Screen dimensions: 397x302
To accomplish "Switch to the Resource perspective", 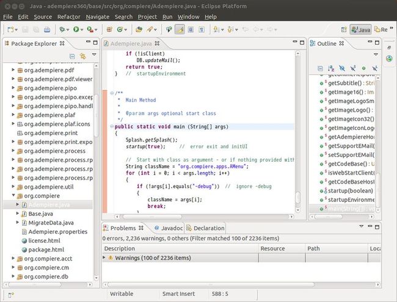I will point(381,30).
